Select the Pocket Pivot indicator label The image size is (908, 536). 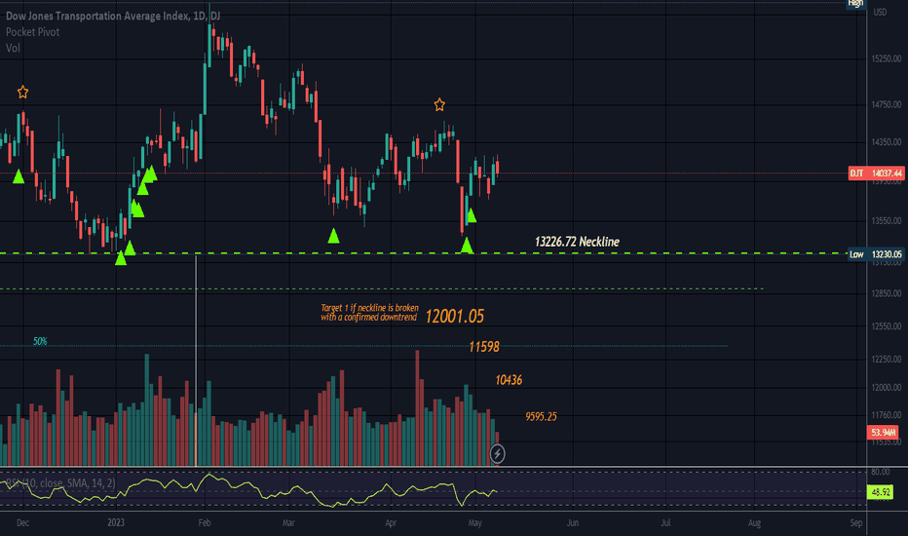click(32, 32)
